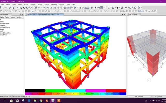Open Google Chrome from the taskbar
The width and height of the screenshot is (166, 103).
(41, 101)
